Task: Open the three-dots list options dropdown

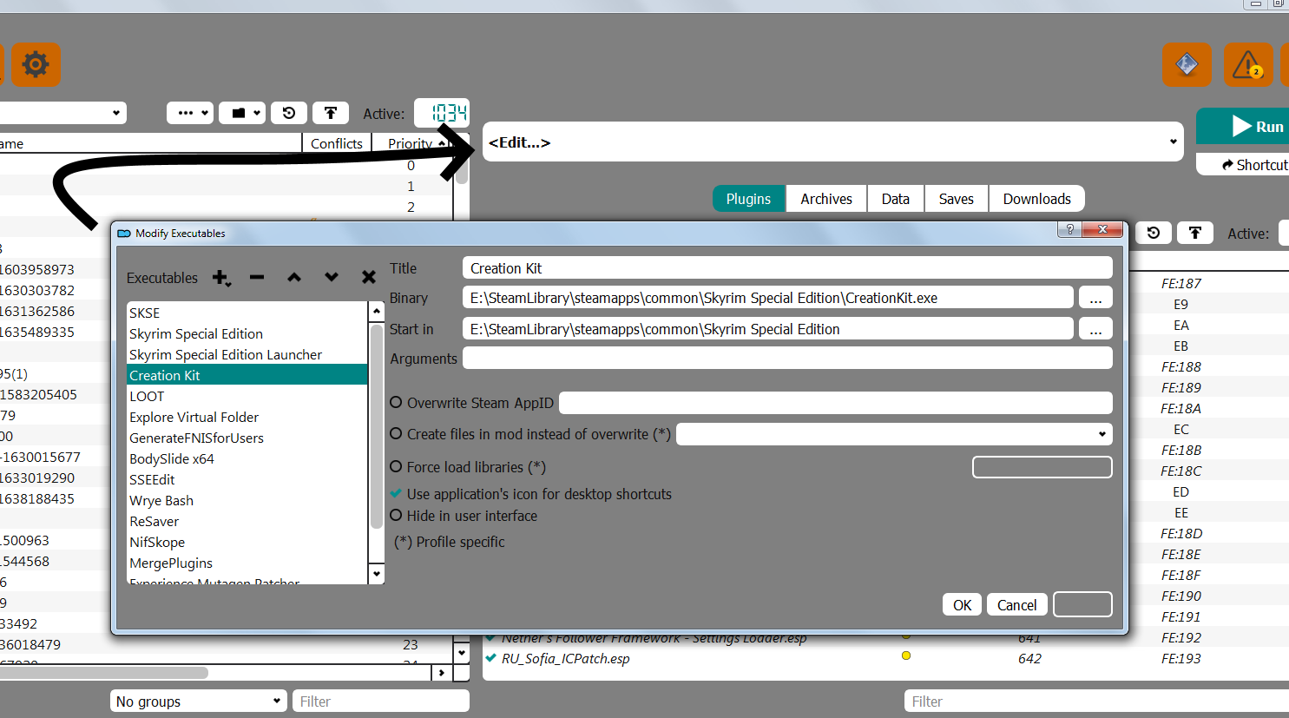Action: [190, 113]
